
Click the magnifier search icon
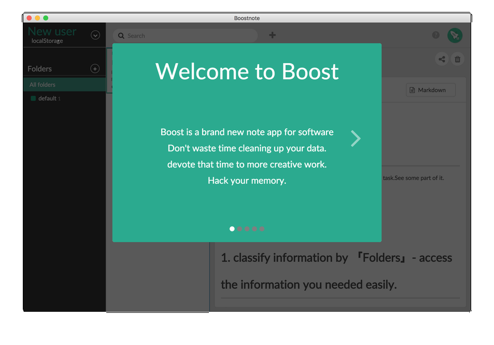[121, 36]
